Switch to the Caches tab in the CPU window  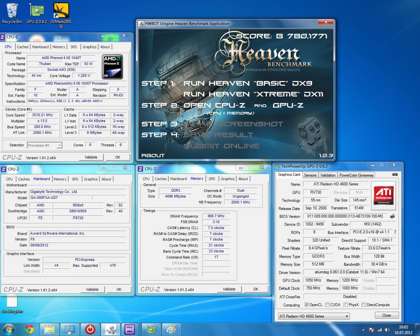(x=23, y=47)
